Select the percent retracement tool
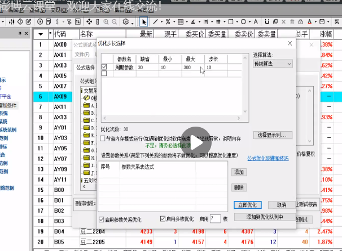This screenshot has width=342, height=251. pos(168,22)
